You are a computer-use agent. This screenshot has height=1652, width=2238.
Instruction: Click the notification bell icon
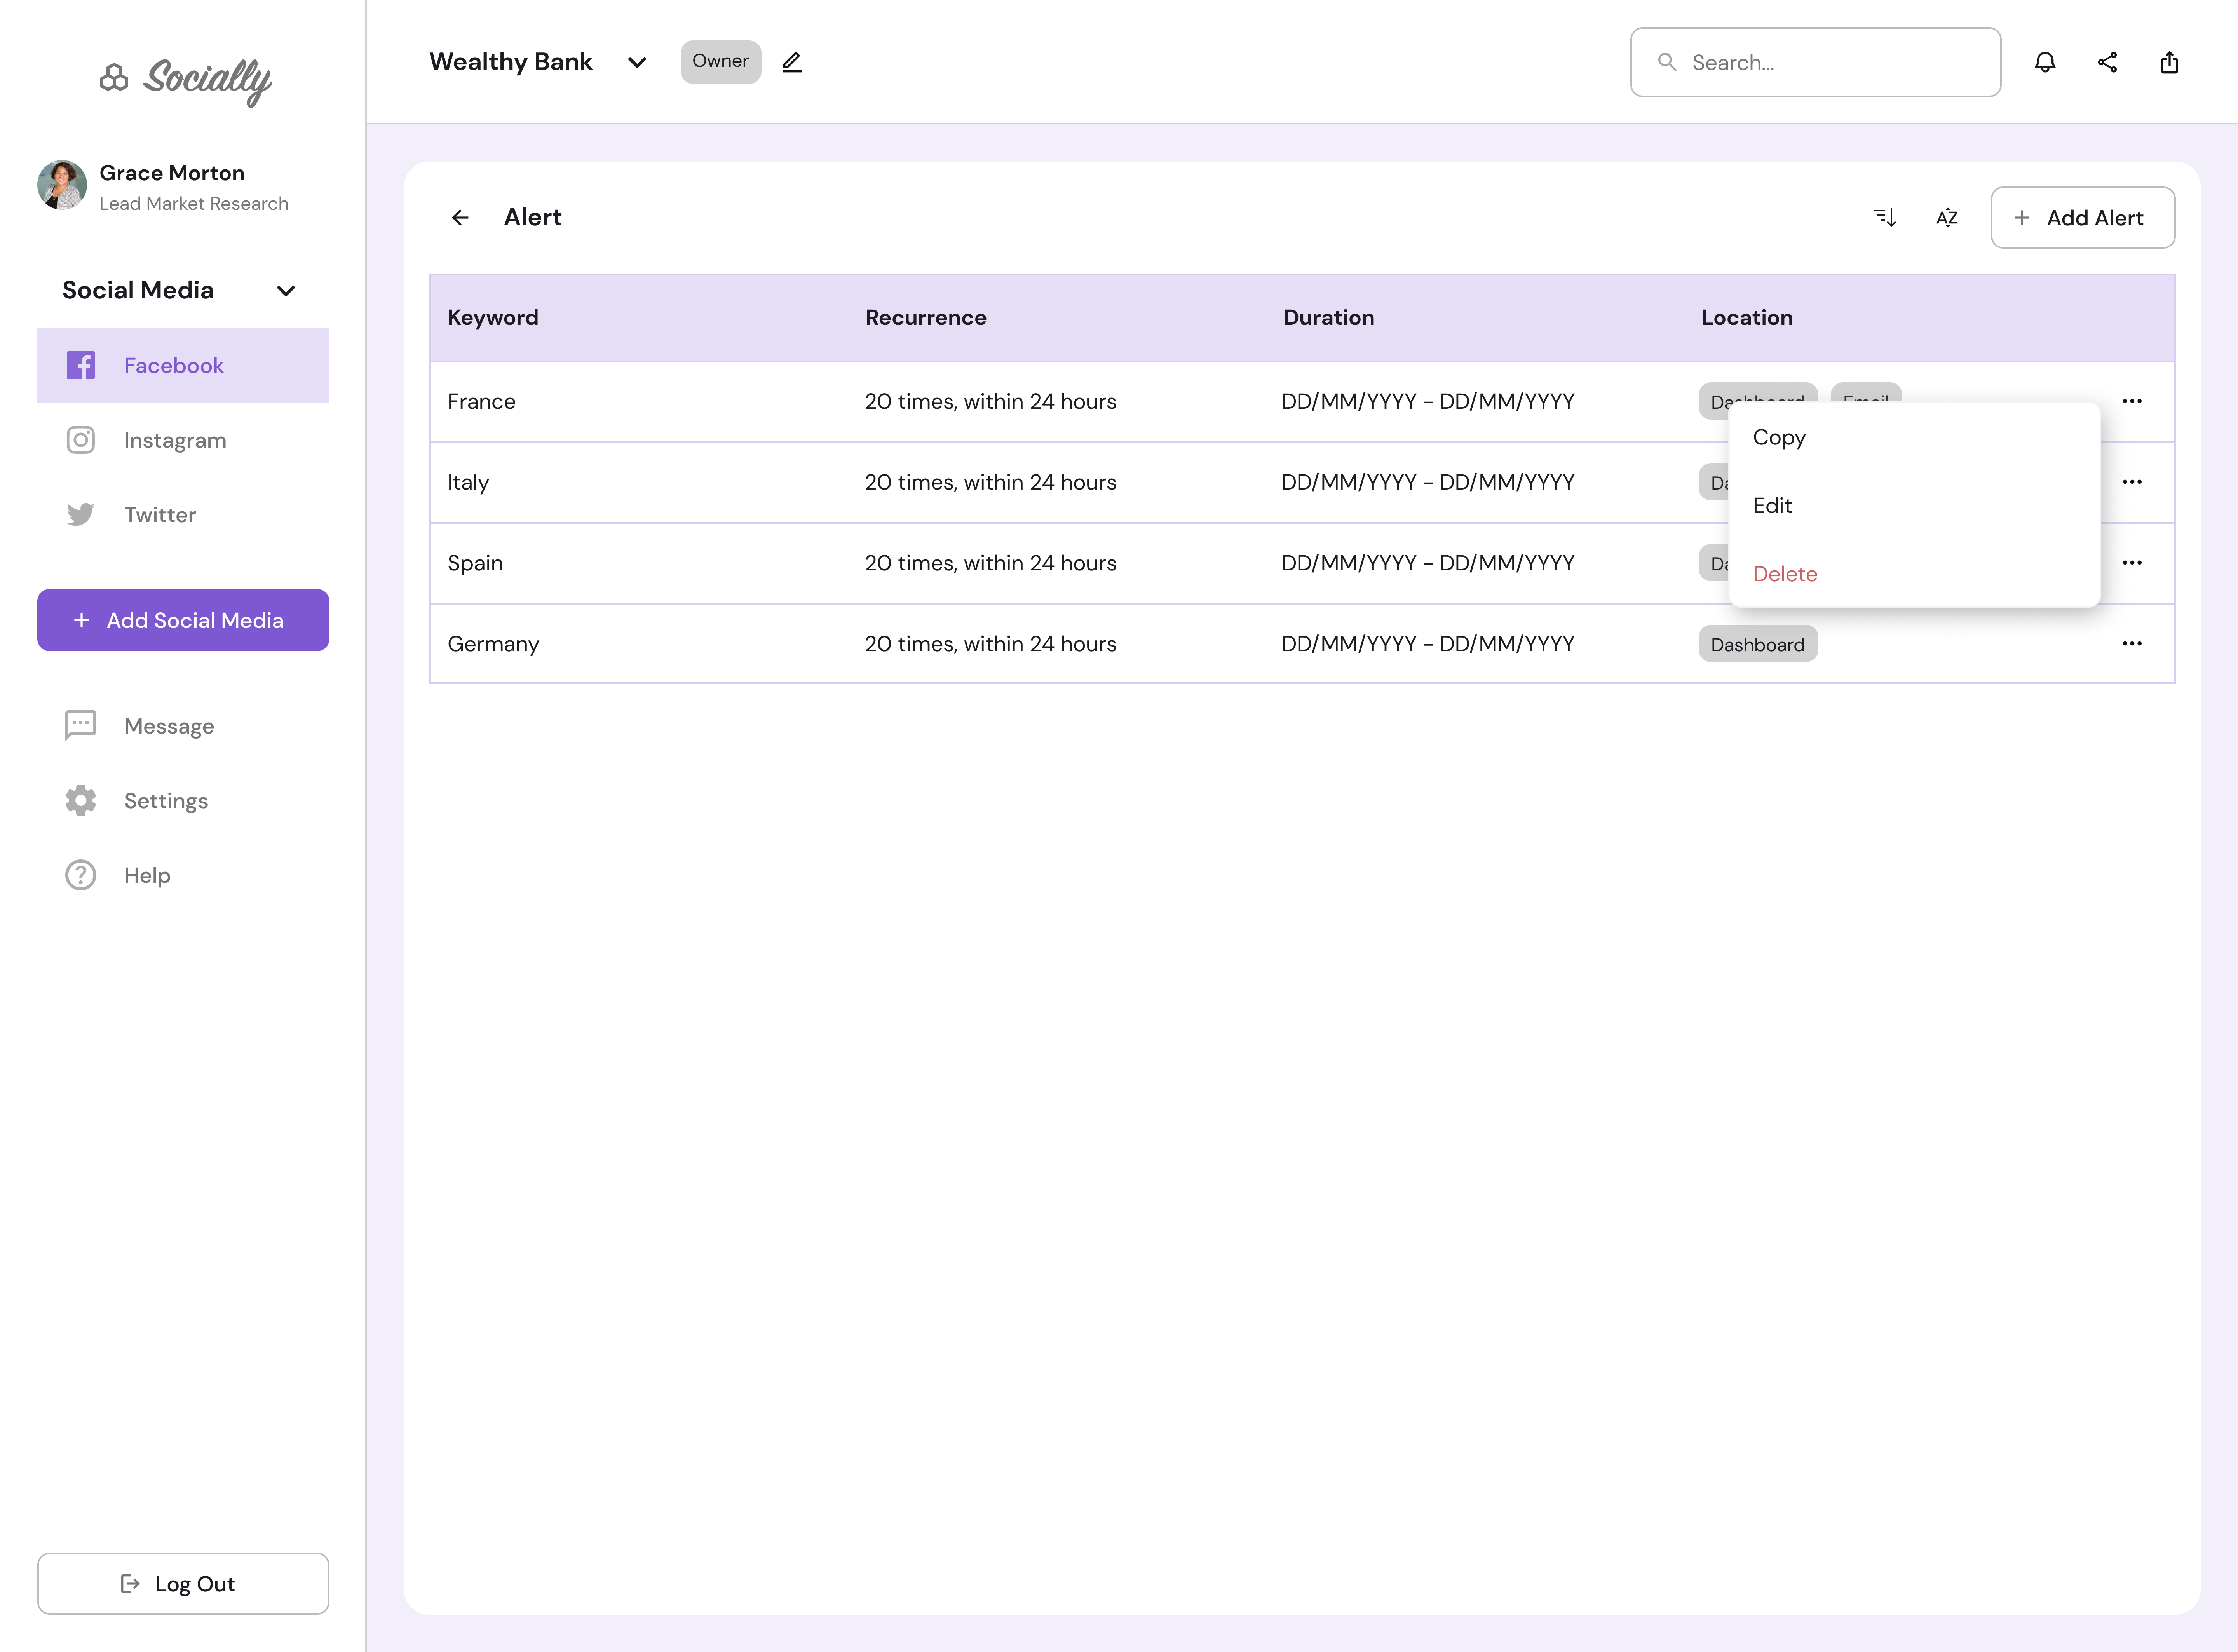pos(2045,62)
